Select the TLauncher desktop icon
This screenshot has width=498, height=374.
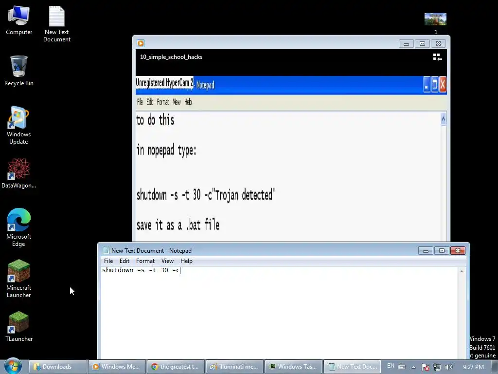pyautogui.click(x=19, y=326)
